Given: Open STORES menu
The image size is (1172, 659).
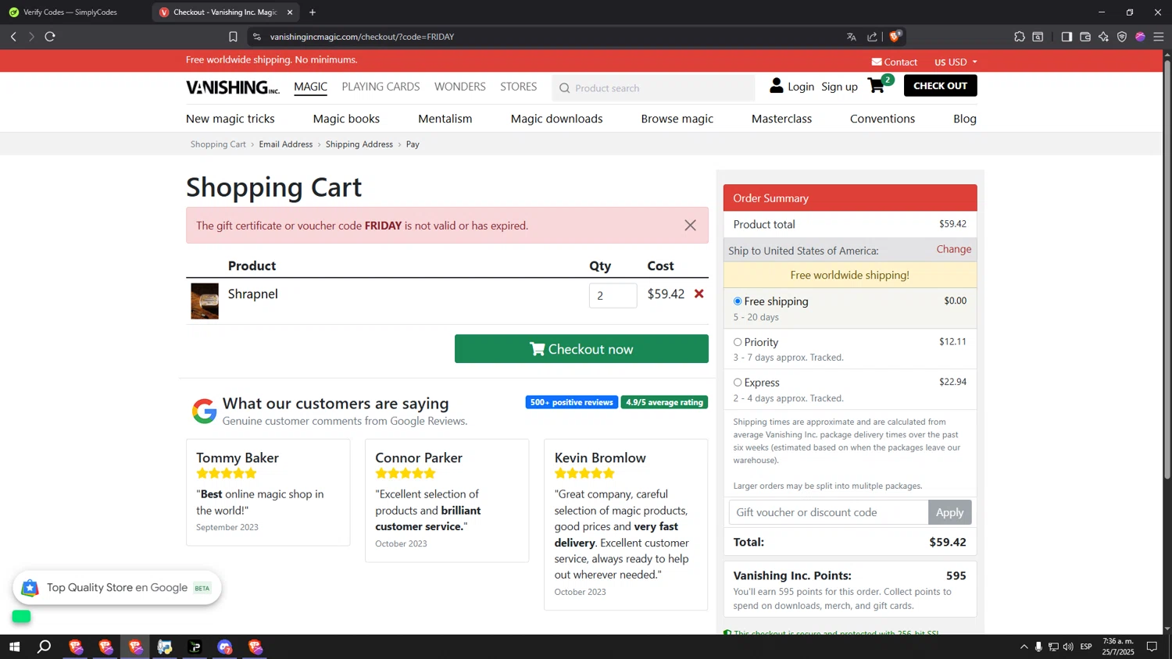Looking at the screenshot, I should coord(519,87).
